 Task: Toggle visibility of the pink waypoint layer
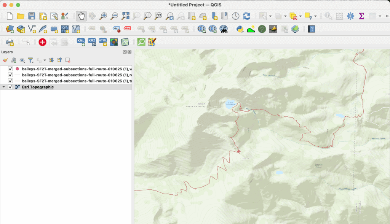(x=10, y=69)
